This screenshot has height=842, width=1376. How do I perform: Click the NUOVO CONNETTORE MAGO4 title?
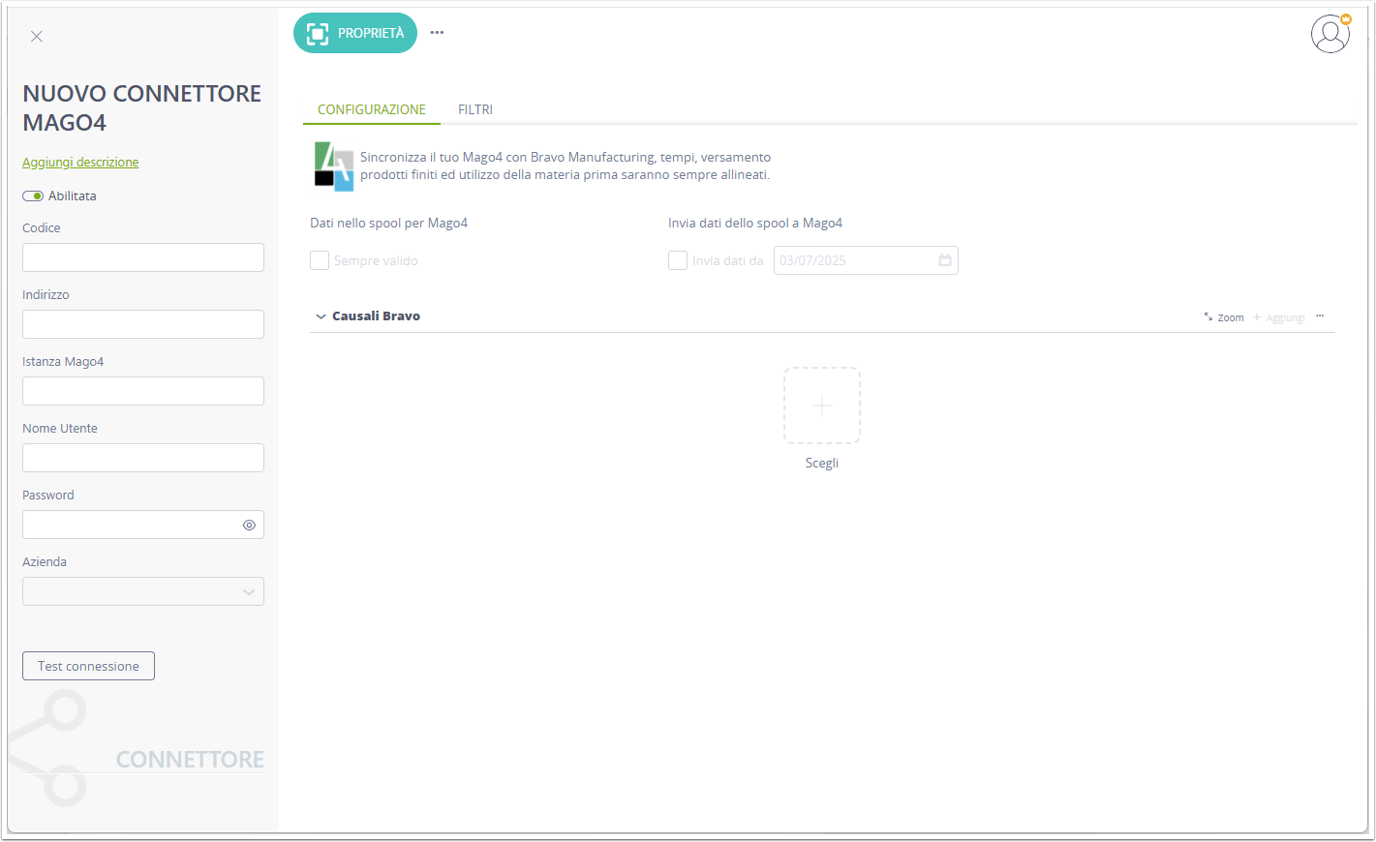click(142, 107)
